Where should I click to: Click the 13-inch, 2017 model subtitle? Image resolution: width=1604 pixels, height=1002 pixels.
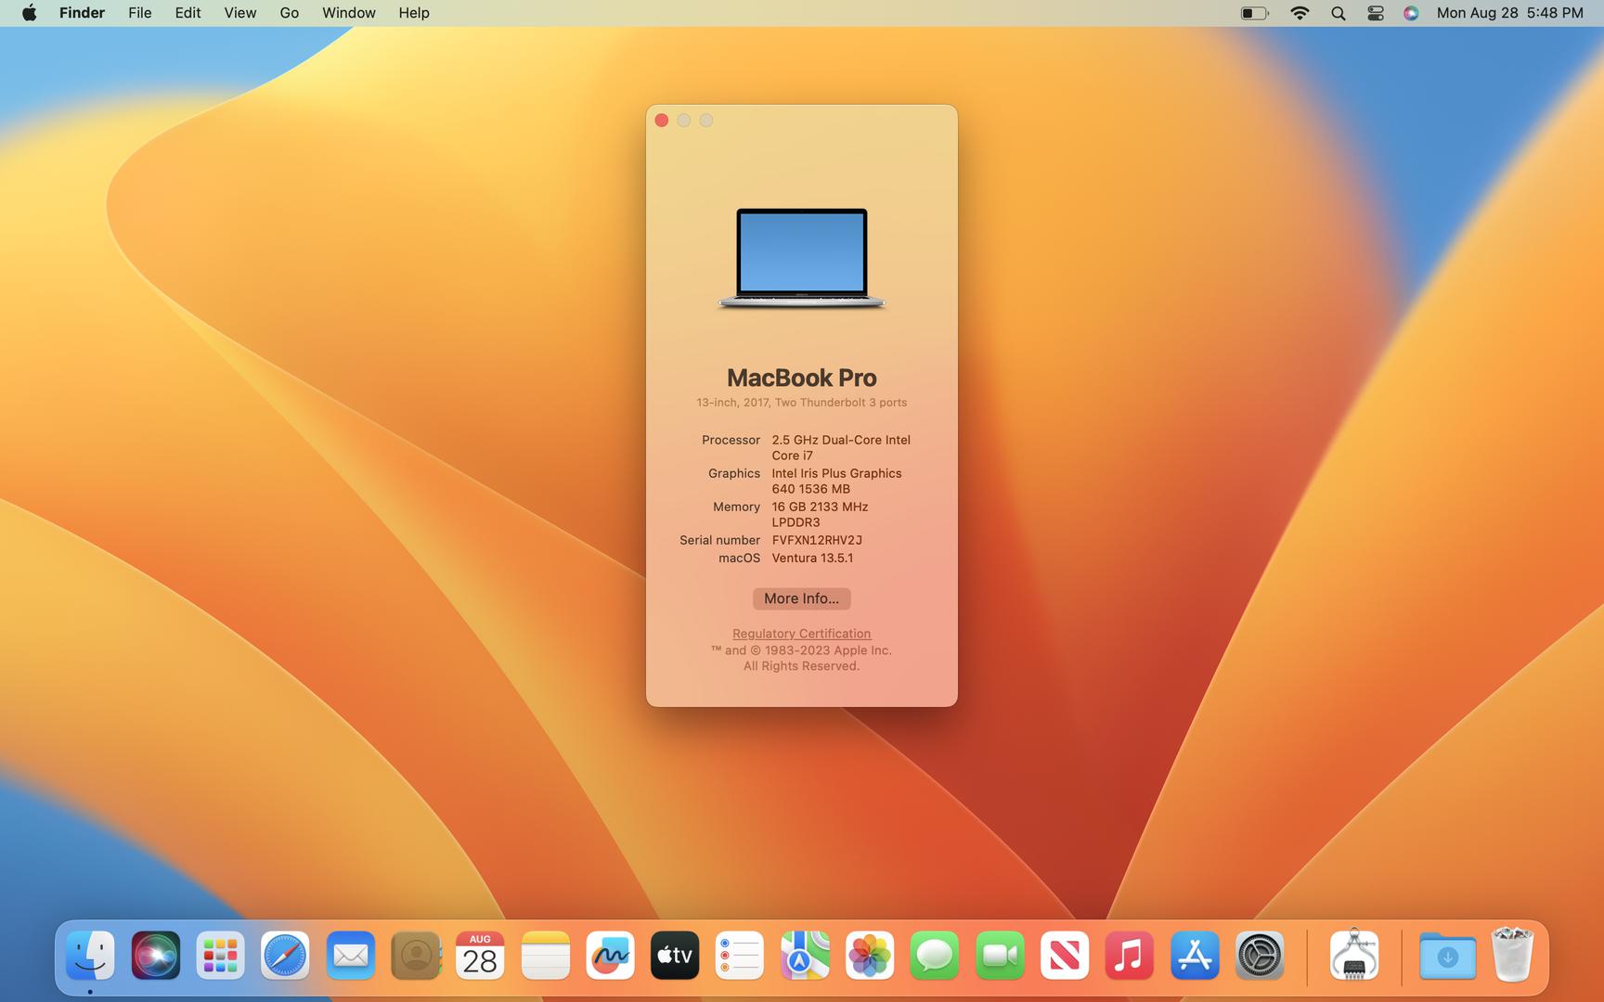[801, 403]
